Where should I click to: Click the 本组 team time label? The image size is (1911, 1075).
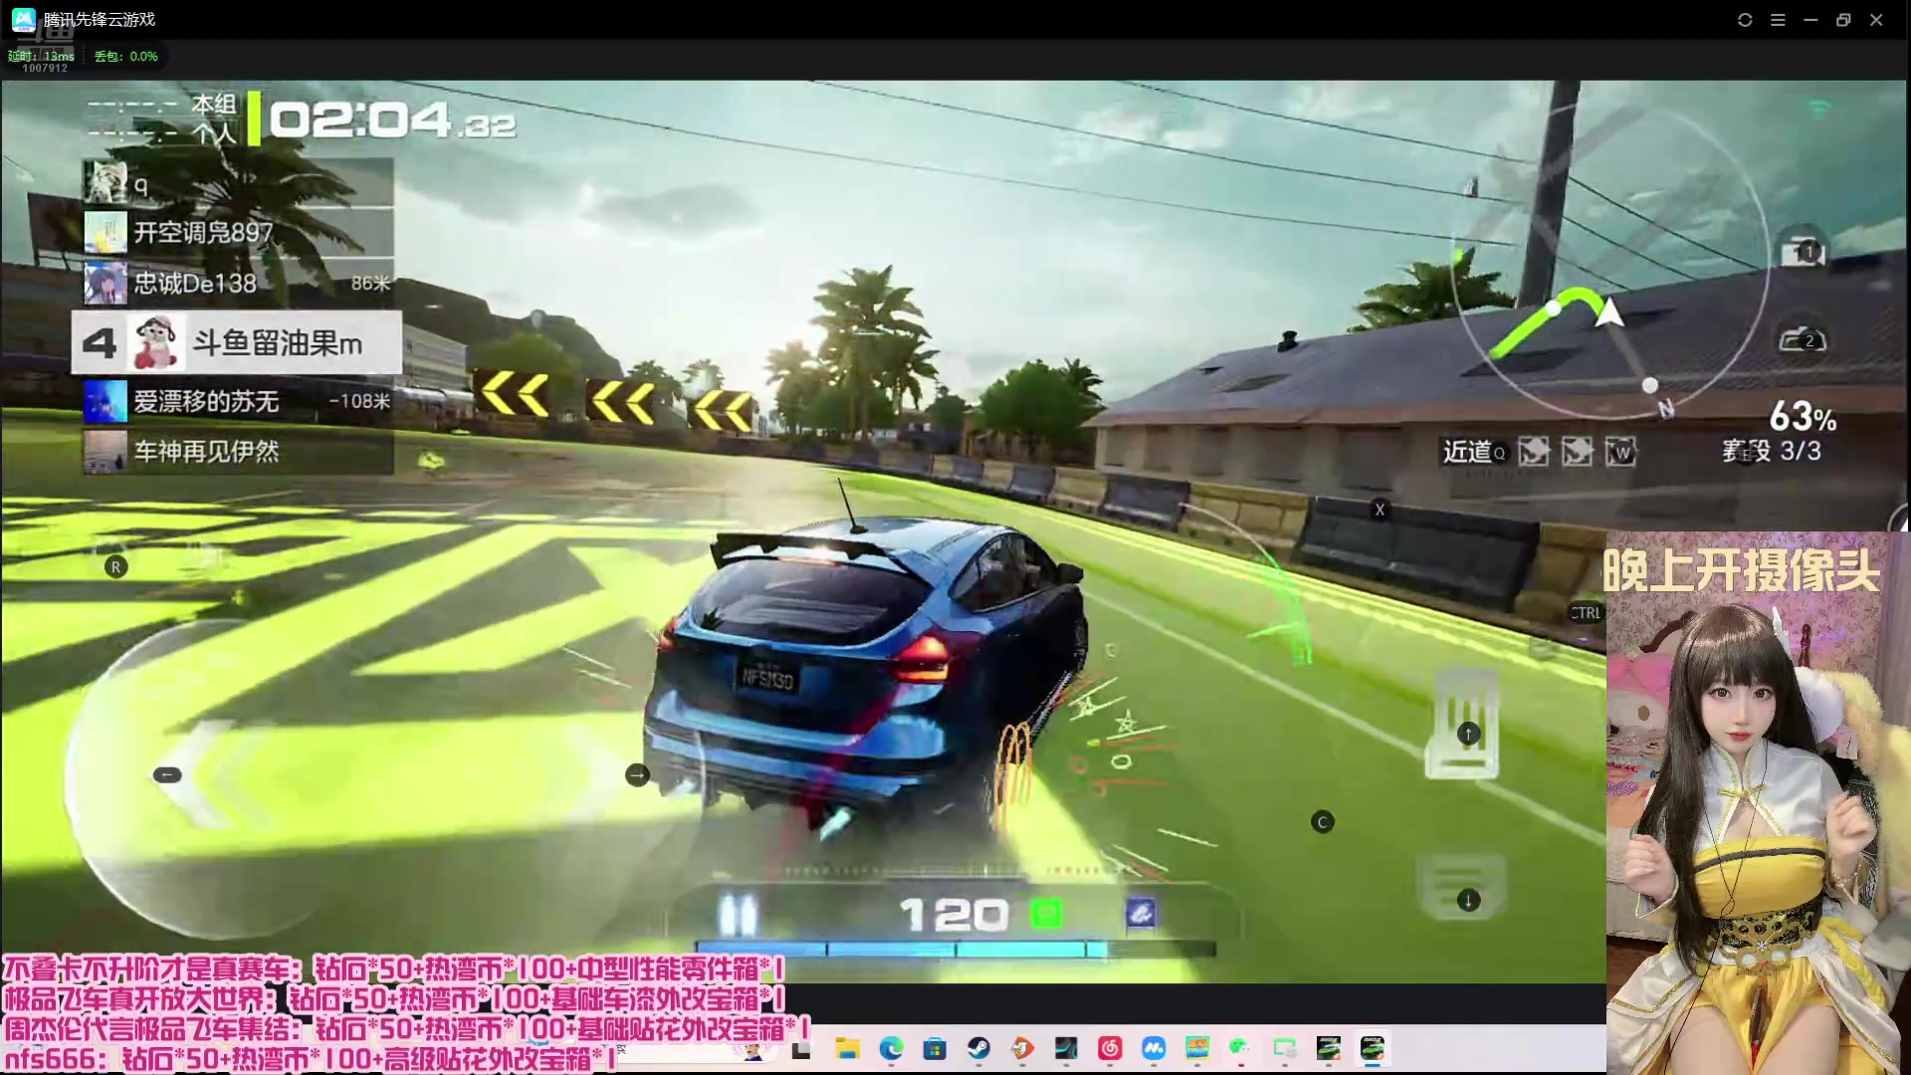click(x=214, y=105)
